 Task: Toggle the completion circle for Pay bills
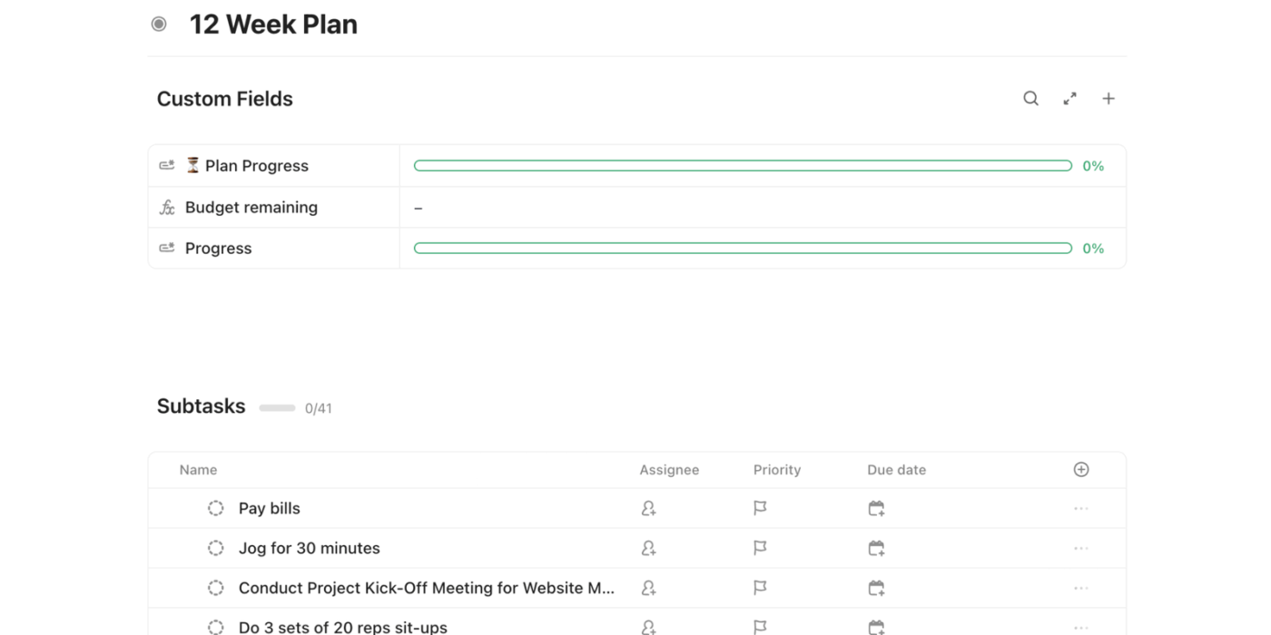tap(215, 508)
